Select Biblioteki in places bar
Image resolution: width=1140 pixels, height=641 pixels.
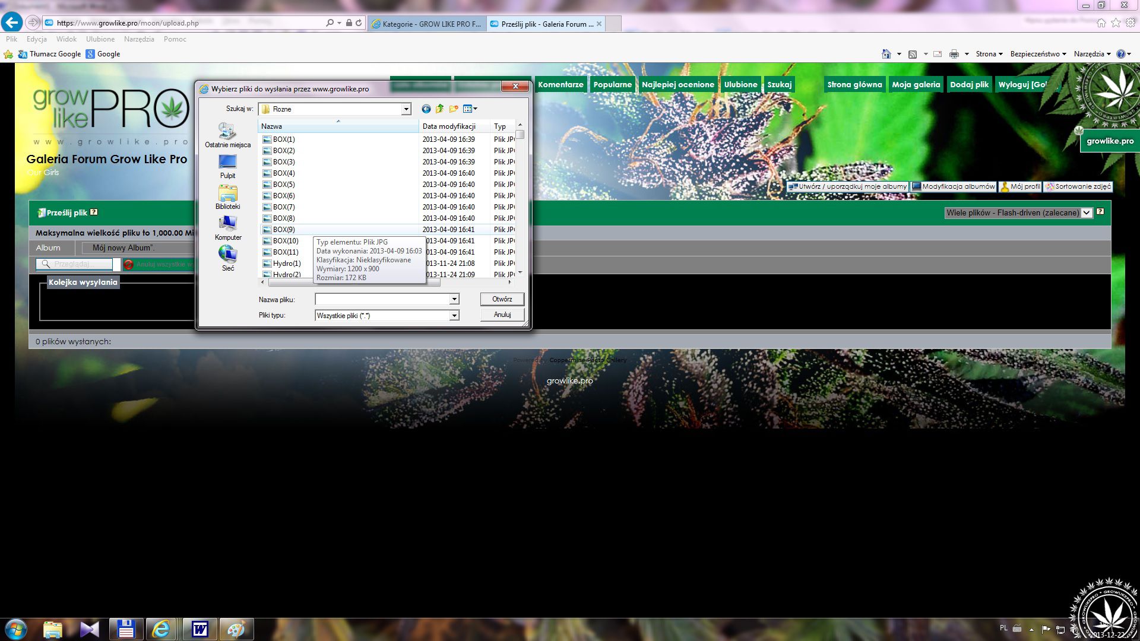(228, 198)
